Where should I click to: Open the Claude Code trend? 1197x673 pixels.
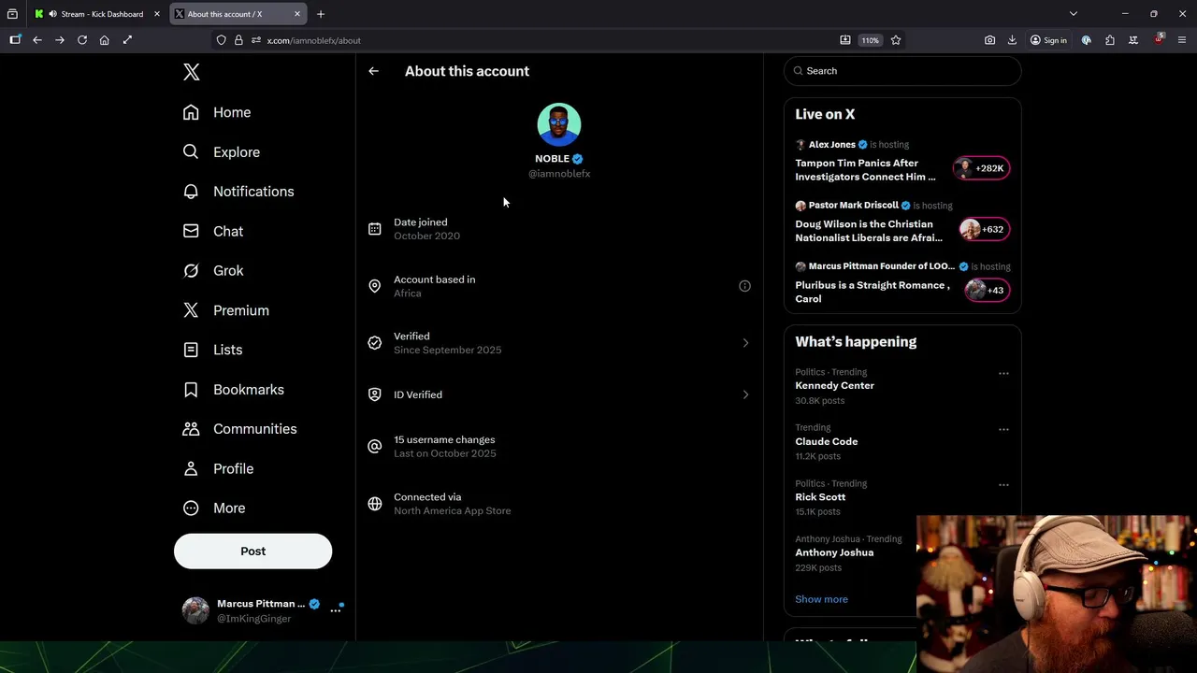pyautogui.click(x=827, y=441)
